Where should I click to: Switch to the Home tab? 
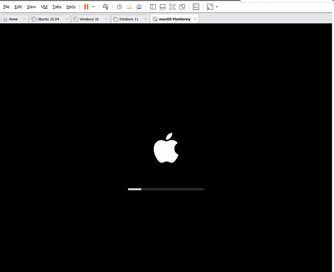[x=13, y=19]
